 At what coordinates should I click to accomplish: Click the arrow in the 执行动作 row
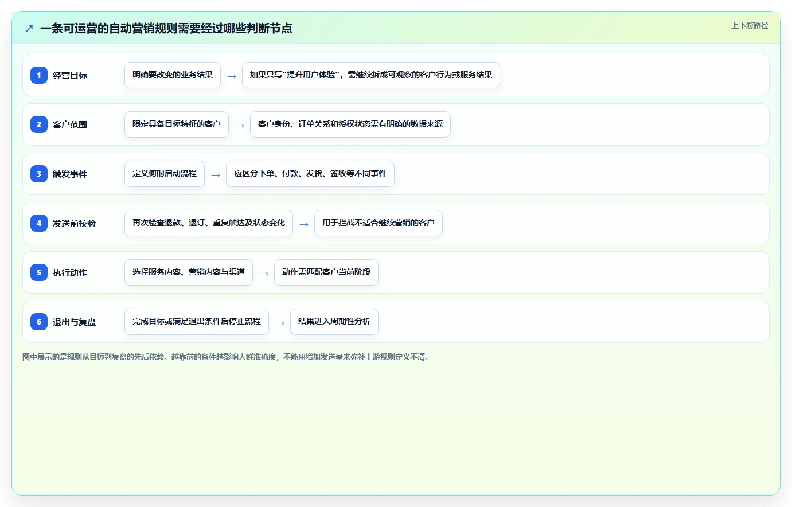pos(264,274)
